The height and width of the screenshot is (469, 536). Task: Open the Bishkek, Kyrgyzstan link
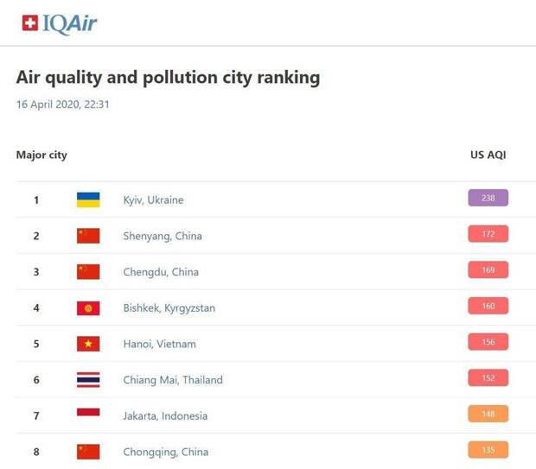pos(169,308)
